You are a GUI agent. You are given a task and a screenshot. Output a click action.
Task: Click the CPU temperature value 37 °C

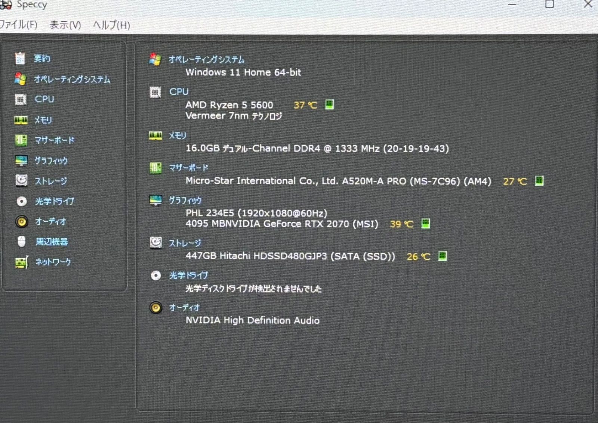click(x=305, y=105)
